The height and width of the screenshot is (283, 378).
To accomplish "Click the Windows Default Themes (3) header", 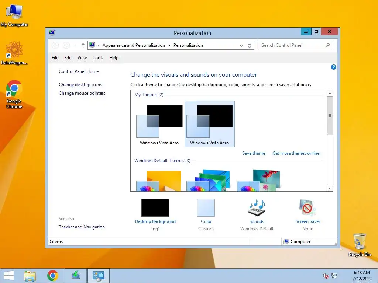I will point(162,161).
